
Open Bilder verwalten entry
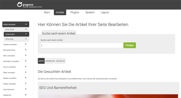coord(9,73)
